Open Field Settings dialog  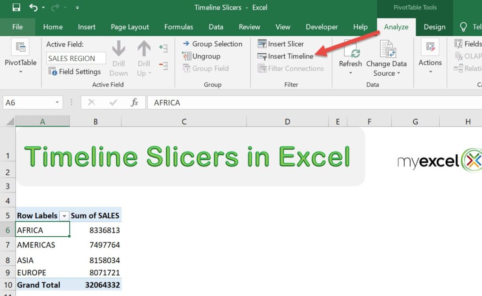click(74, 72)
